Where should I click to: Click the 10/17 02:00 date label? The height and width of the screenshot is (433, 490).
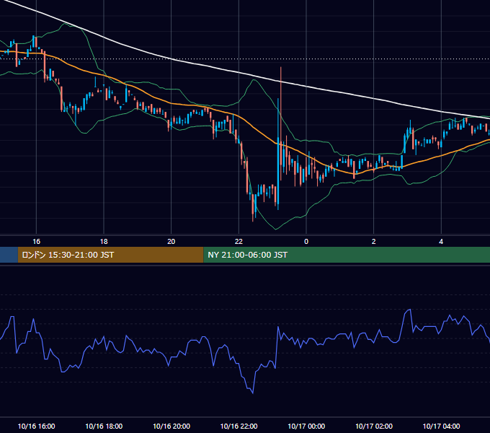pyautogui.click(x=374, y=426)
